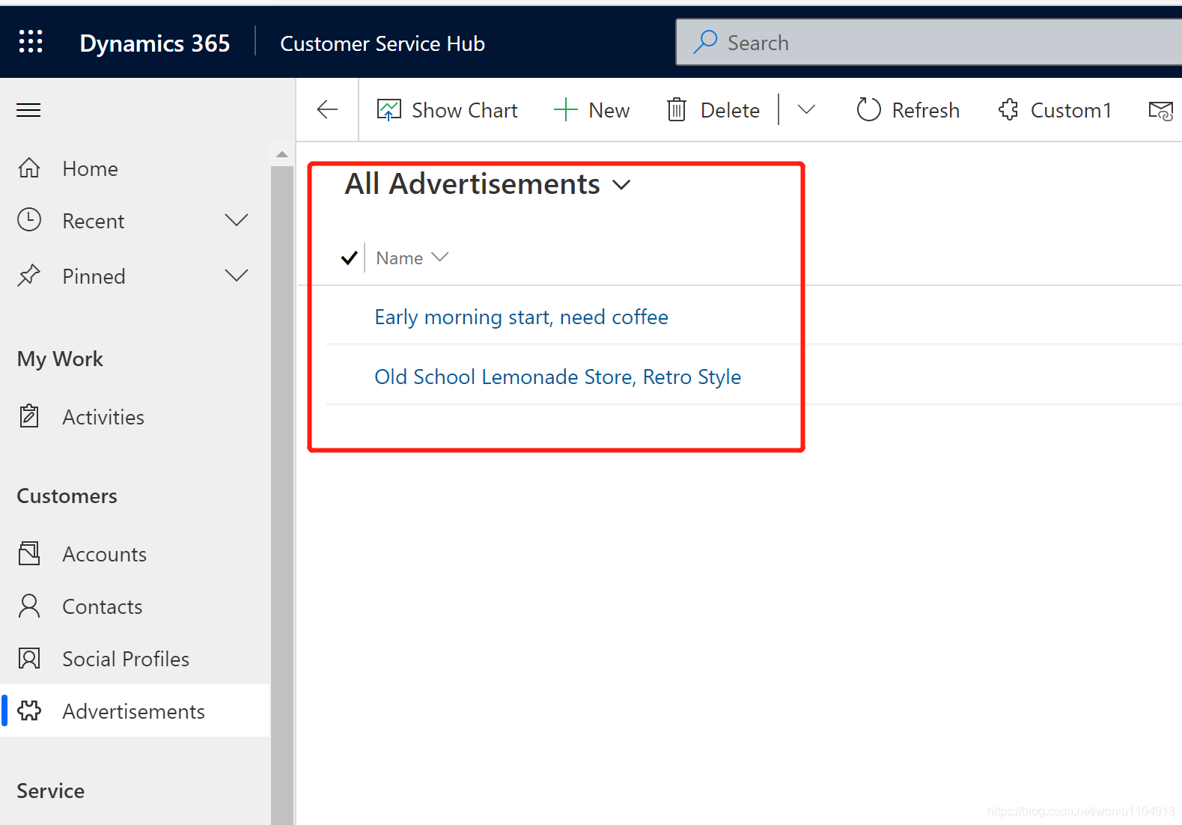Viewport: 1182px width, 825px height.
Task: Expand the Recent section chevron
Action: [x=237, y=220]
